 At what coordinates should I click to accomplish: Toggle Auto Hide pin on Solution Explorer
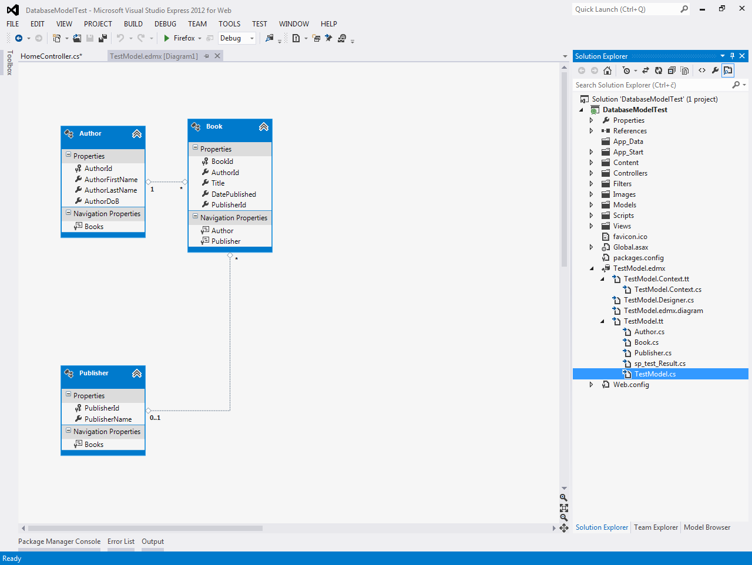[732, 56]
